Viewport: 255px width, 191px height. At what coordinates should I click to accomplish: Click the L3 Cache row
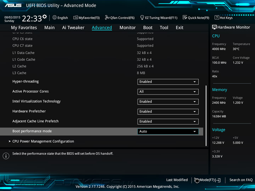tap(79, 73)
